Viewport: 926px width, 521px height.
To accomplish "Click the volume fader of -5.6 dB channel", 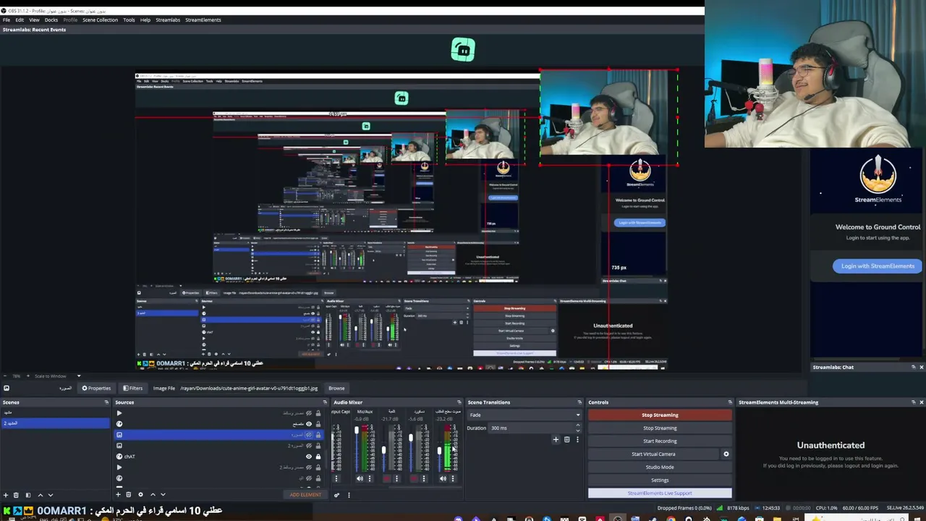I will [411, 439].
